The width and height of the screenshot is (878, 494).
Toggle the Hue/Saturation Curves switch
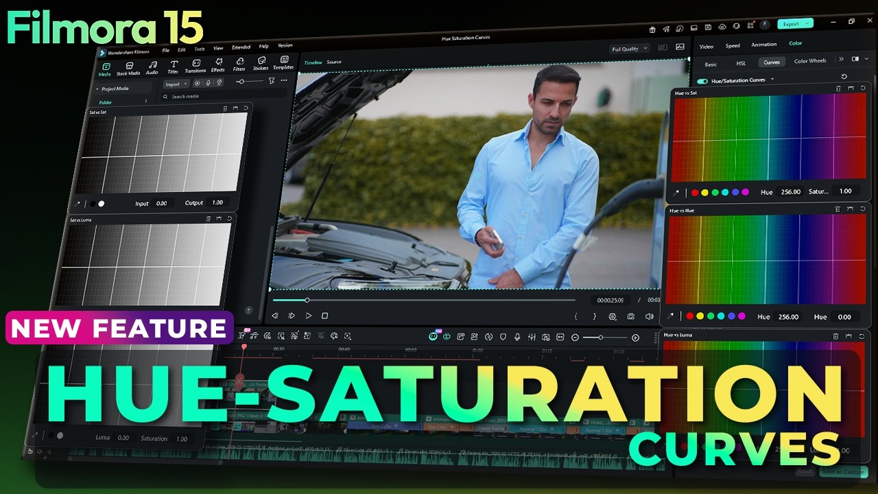point(702,81)
